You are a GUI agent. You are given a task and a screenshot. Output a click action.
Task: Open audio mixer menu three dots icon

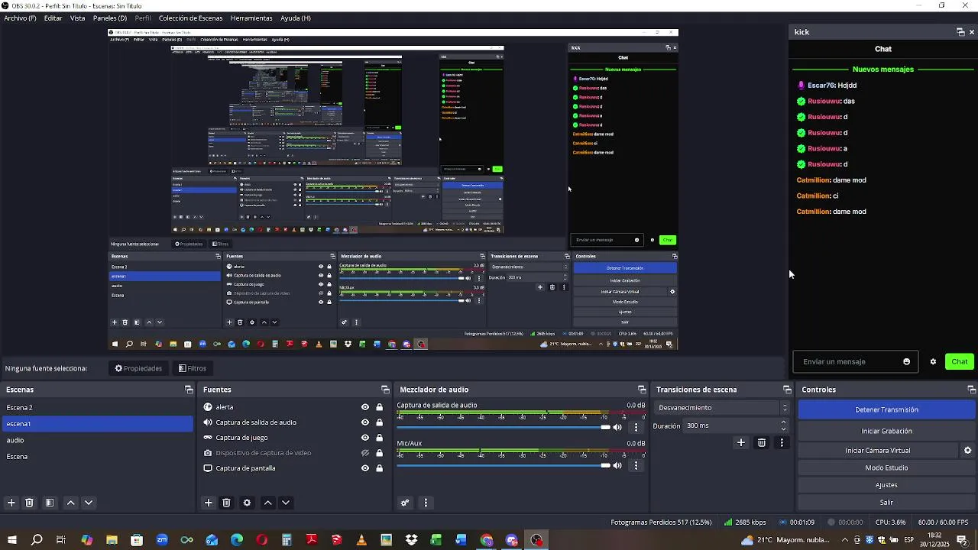tap(426, 503)
